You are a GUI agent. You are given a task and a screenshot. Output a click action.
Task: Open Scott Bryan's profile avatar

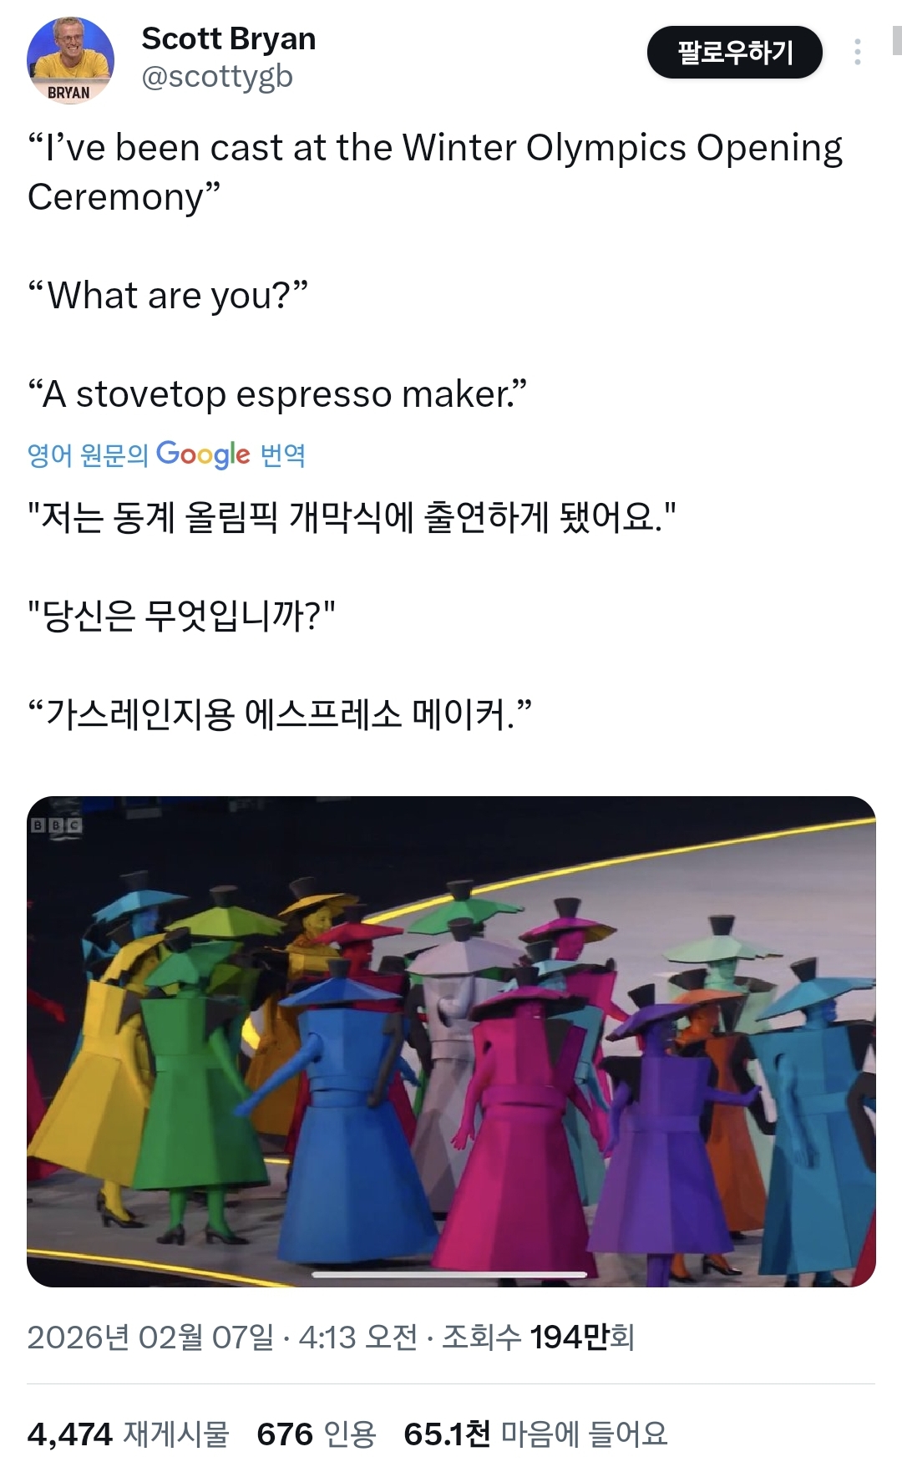[x=70, y=59]
